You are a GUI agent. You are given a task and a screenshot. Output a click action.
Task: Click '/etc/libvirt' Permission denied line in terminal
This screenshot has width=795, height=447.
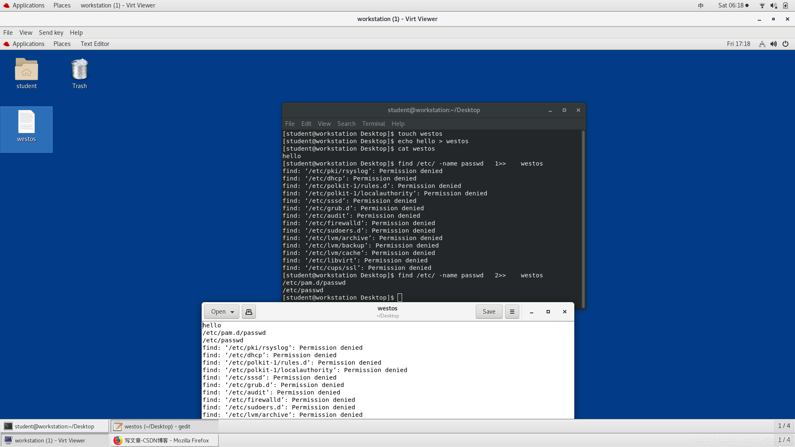pyautogui.click(x=355, y=260)
